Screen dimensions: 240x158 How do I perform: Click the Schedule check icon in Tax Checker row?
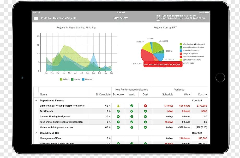click(118, 111)
